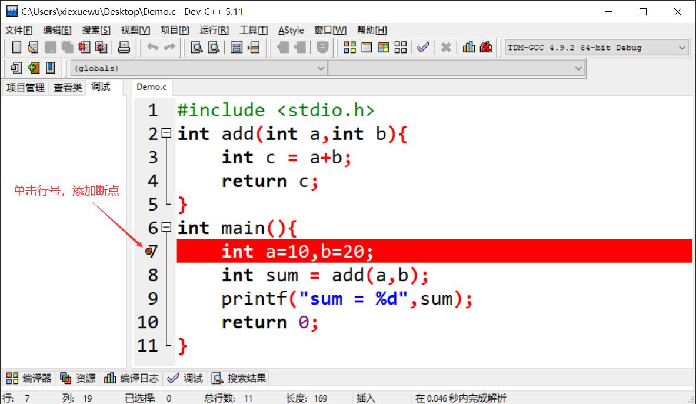
Task: Toggle the breakpoint on line 7
Action: pyautogui.click(x=149, y=251)
